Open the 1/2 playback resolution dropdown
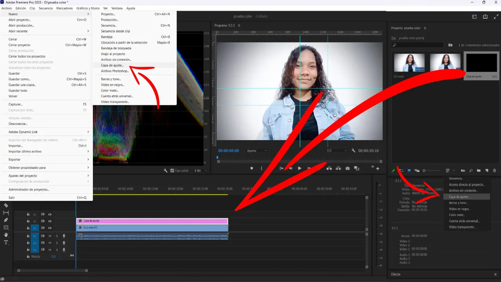 point(337,150)
